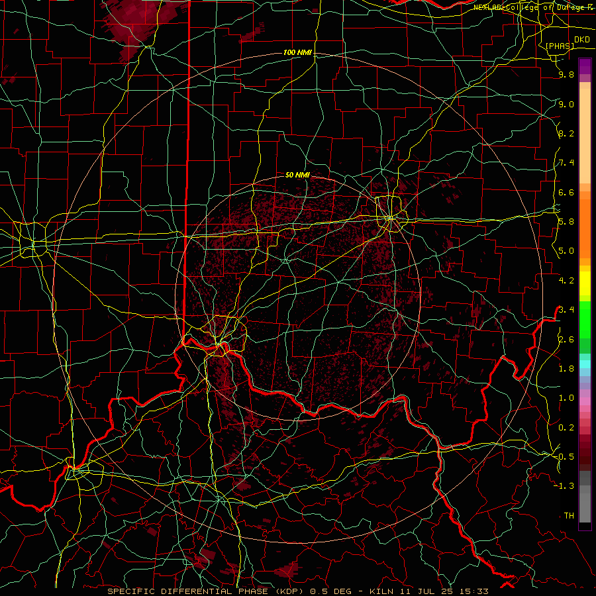Select the "7.4" legend value
The width and height of the screenshot is (596, 596).
566,163
